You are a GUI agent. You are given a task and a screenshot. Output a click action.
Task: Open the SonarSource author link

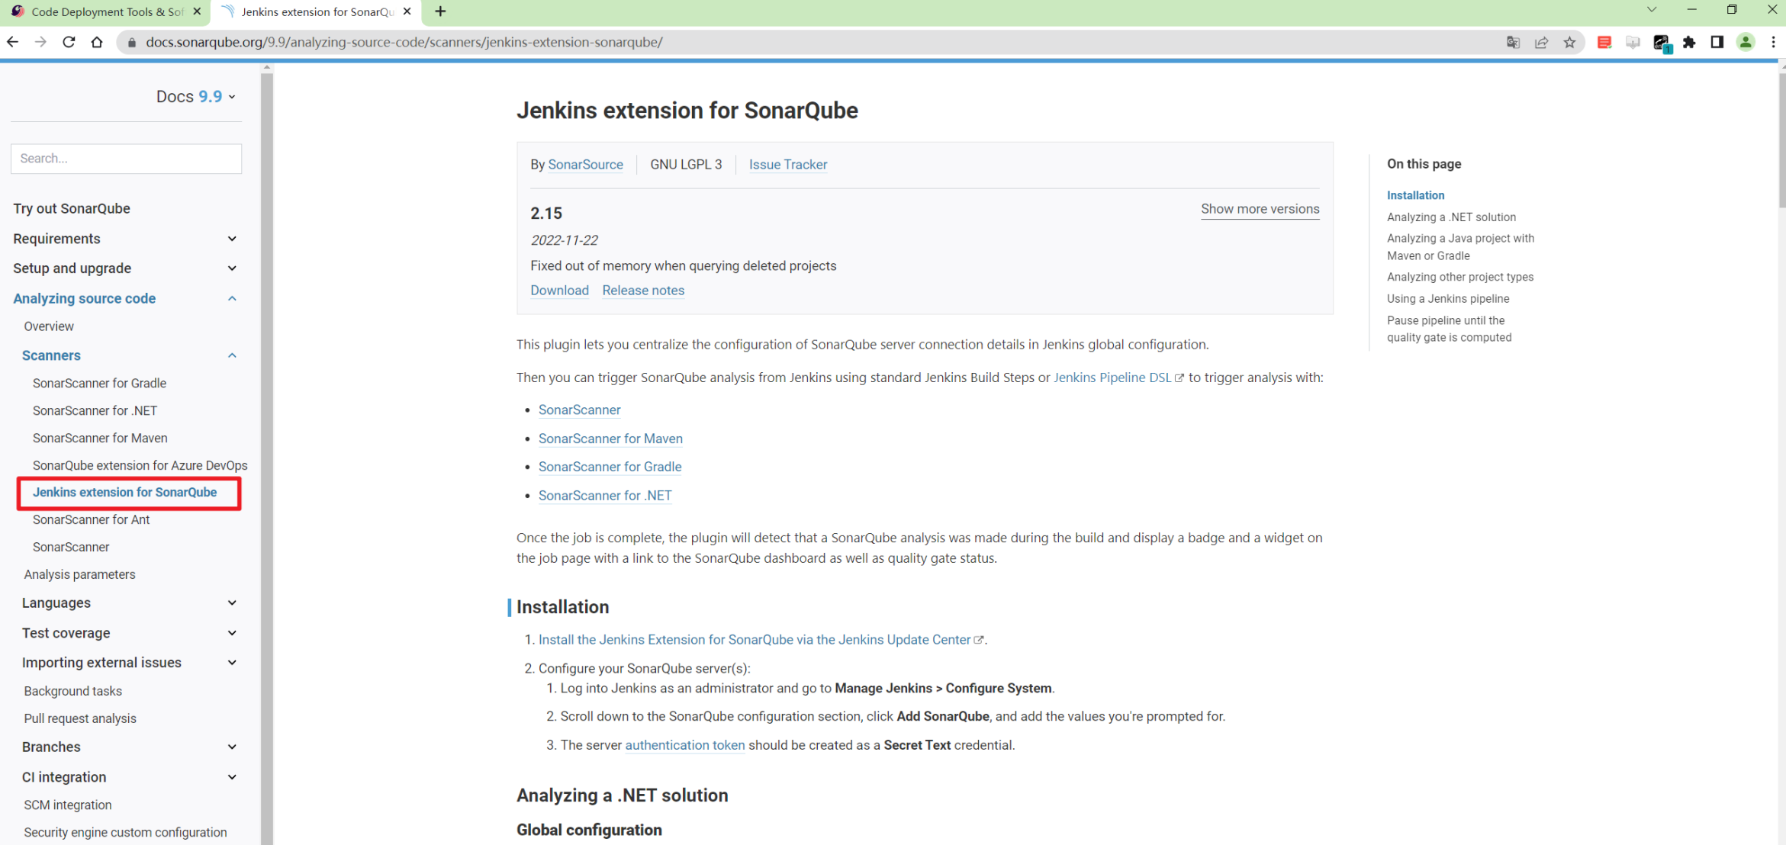point(585,165)
